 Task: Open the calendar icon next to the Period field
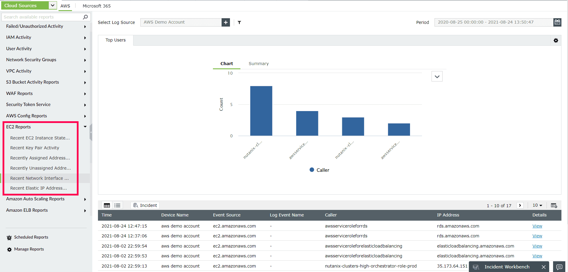pos(557,22)
